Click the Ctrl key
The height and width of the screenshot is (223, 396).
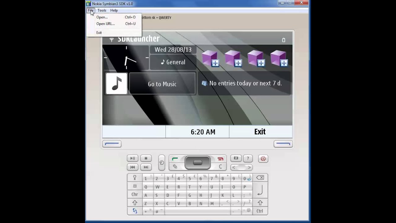260,211
